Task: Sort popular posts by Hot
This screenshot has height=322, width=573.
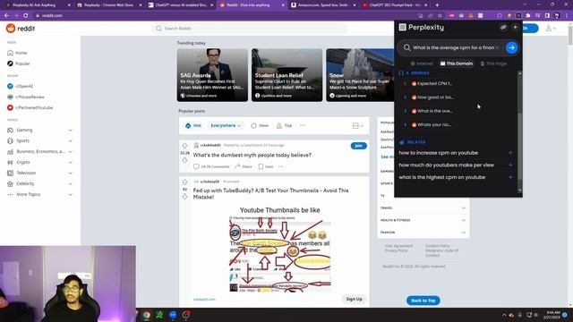Action: pyautogui.click(x=193, y=125)
